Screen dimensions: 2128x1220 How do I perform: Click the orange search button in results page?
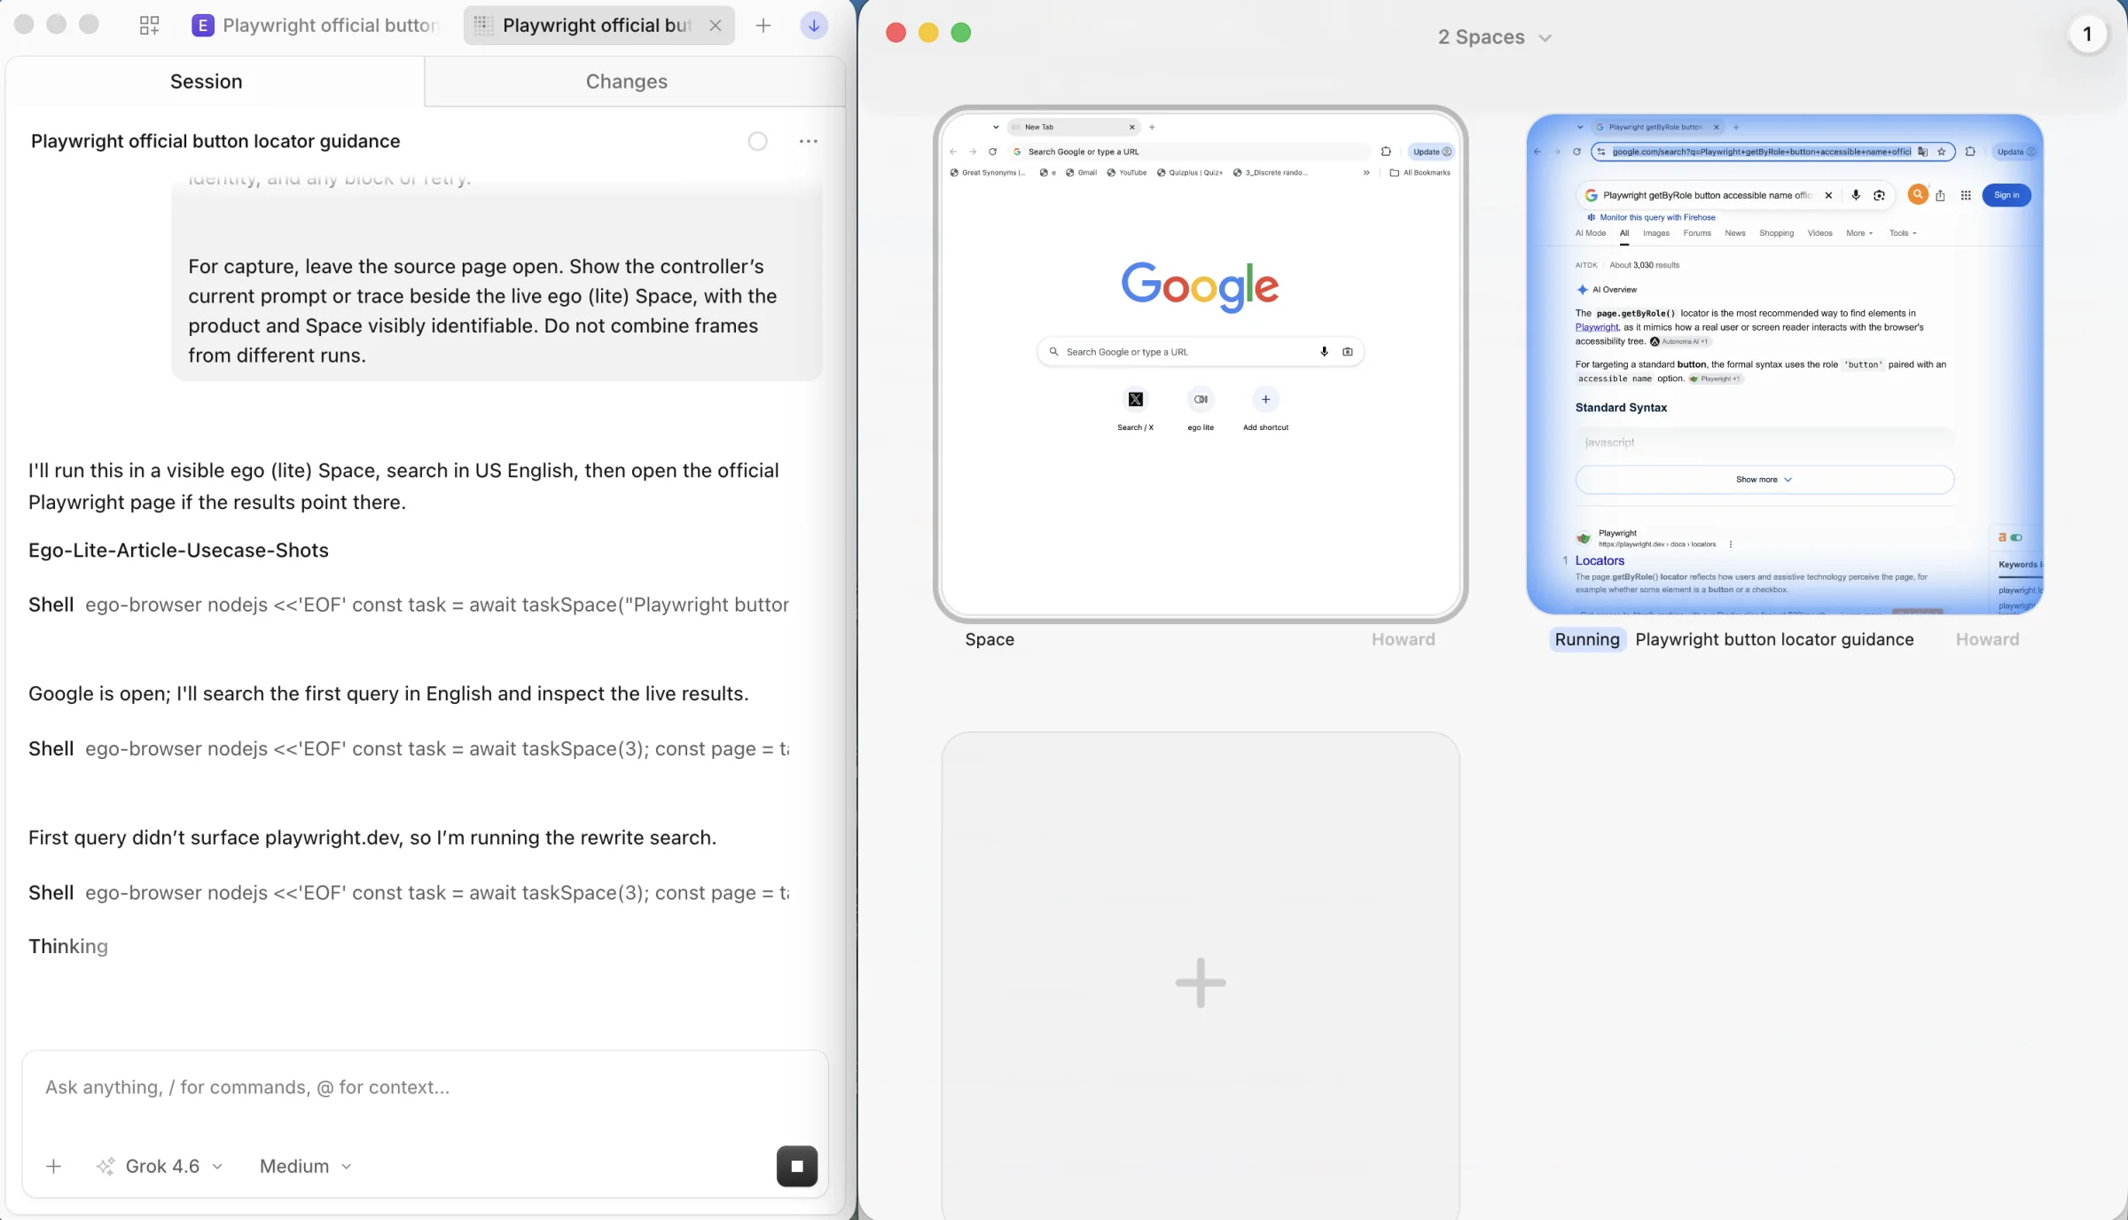[1917, 194]
